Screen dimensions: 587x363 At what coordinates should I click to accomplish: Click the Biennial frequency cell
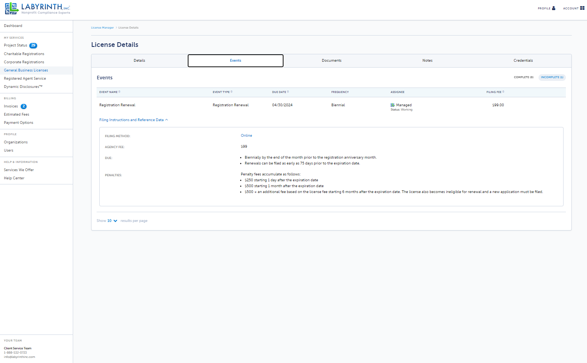click(x=338, y=105)
